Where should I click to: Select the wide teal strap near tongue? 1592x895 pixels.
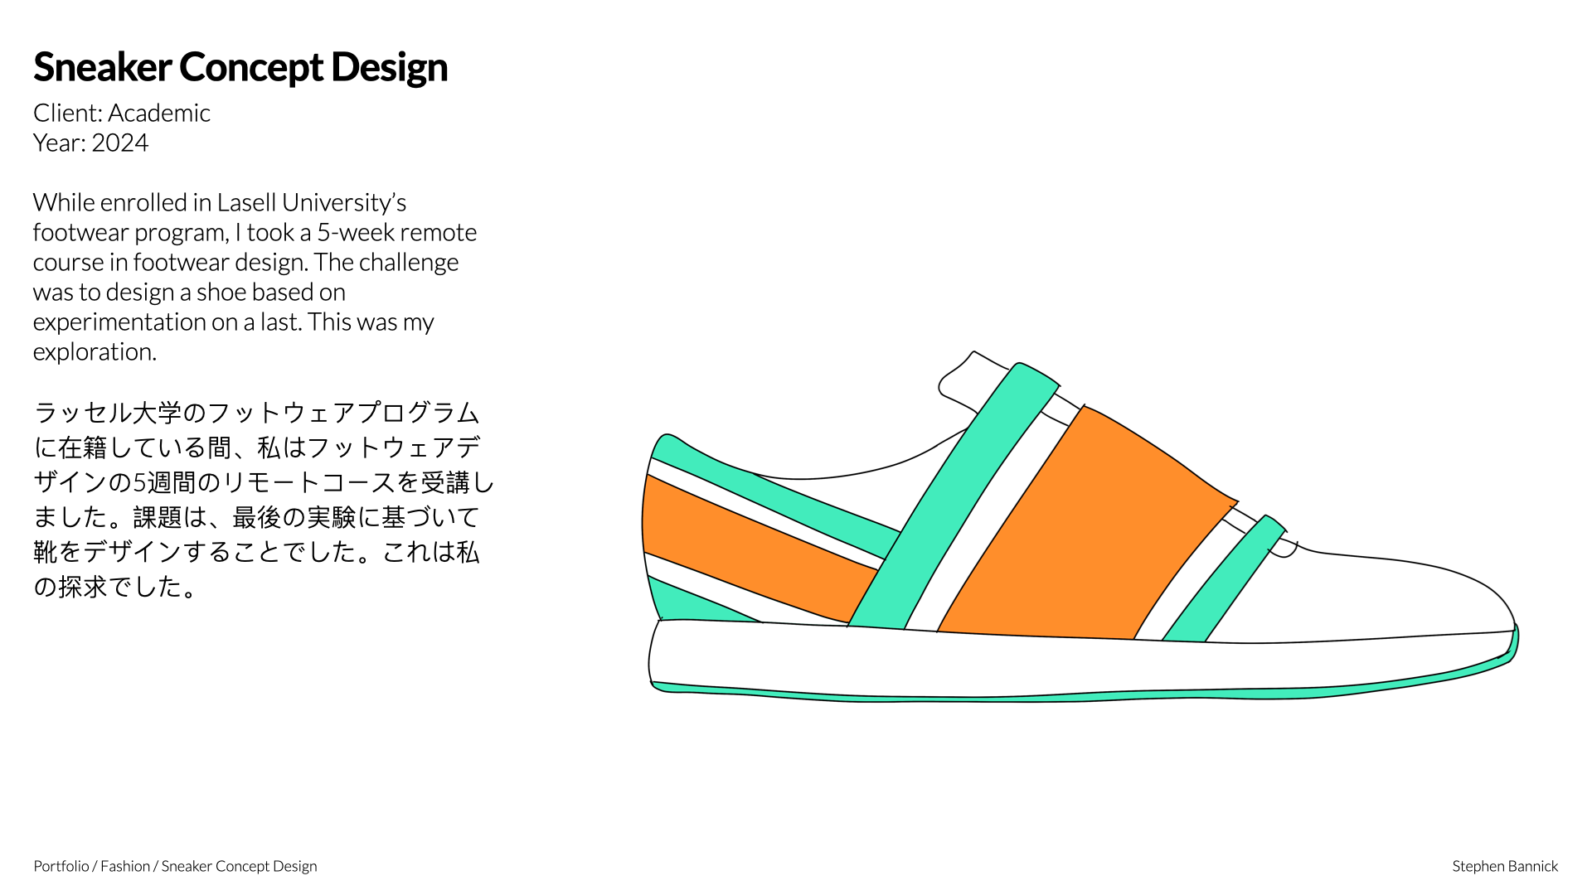point(954,497)
